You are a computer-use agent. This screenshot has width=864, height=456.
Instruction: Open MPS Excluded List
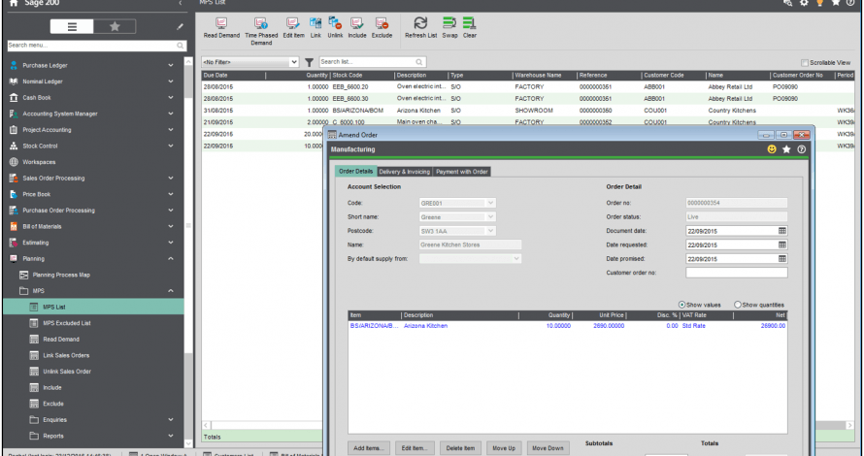(x=67, y=323)
